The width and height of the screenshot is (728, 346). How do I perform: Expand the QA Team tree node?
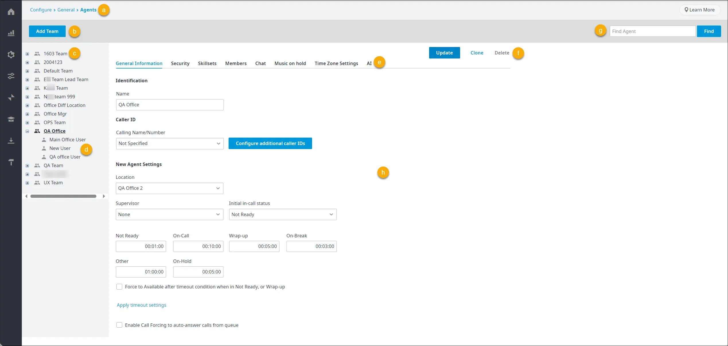(27, 166)
